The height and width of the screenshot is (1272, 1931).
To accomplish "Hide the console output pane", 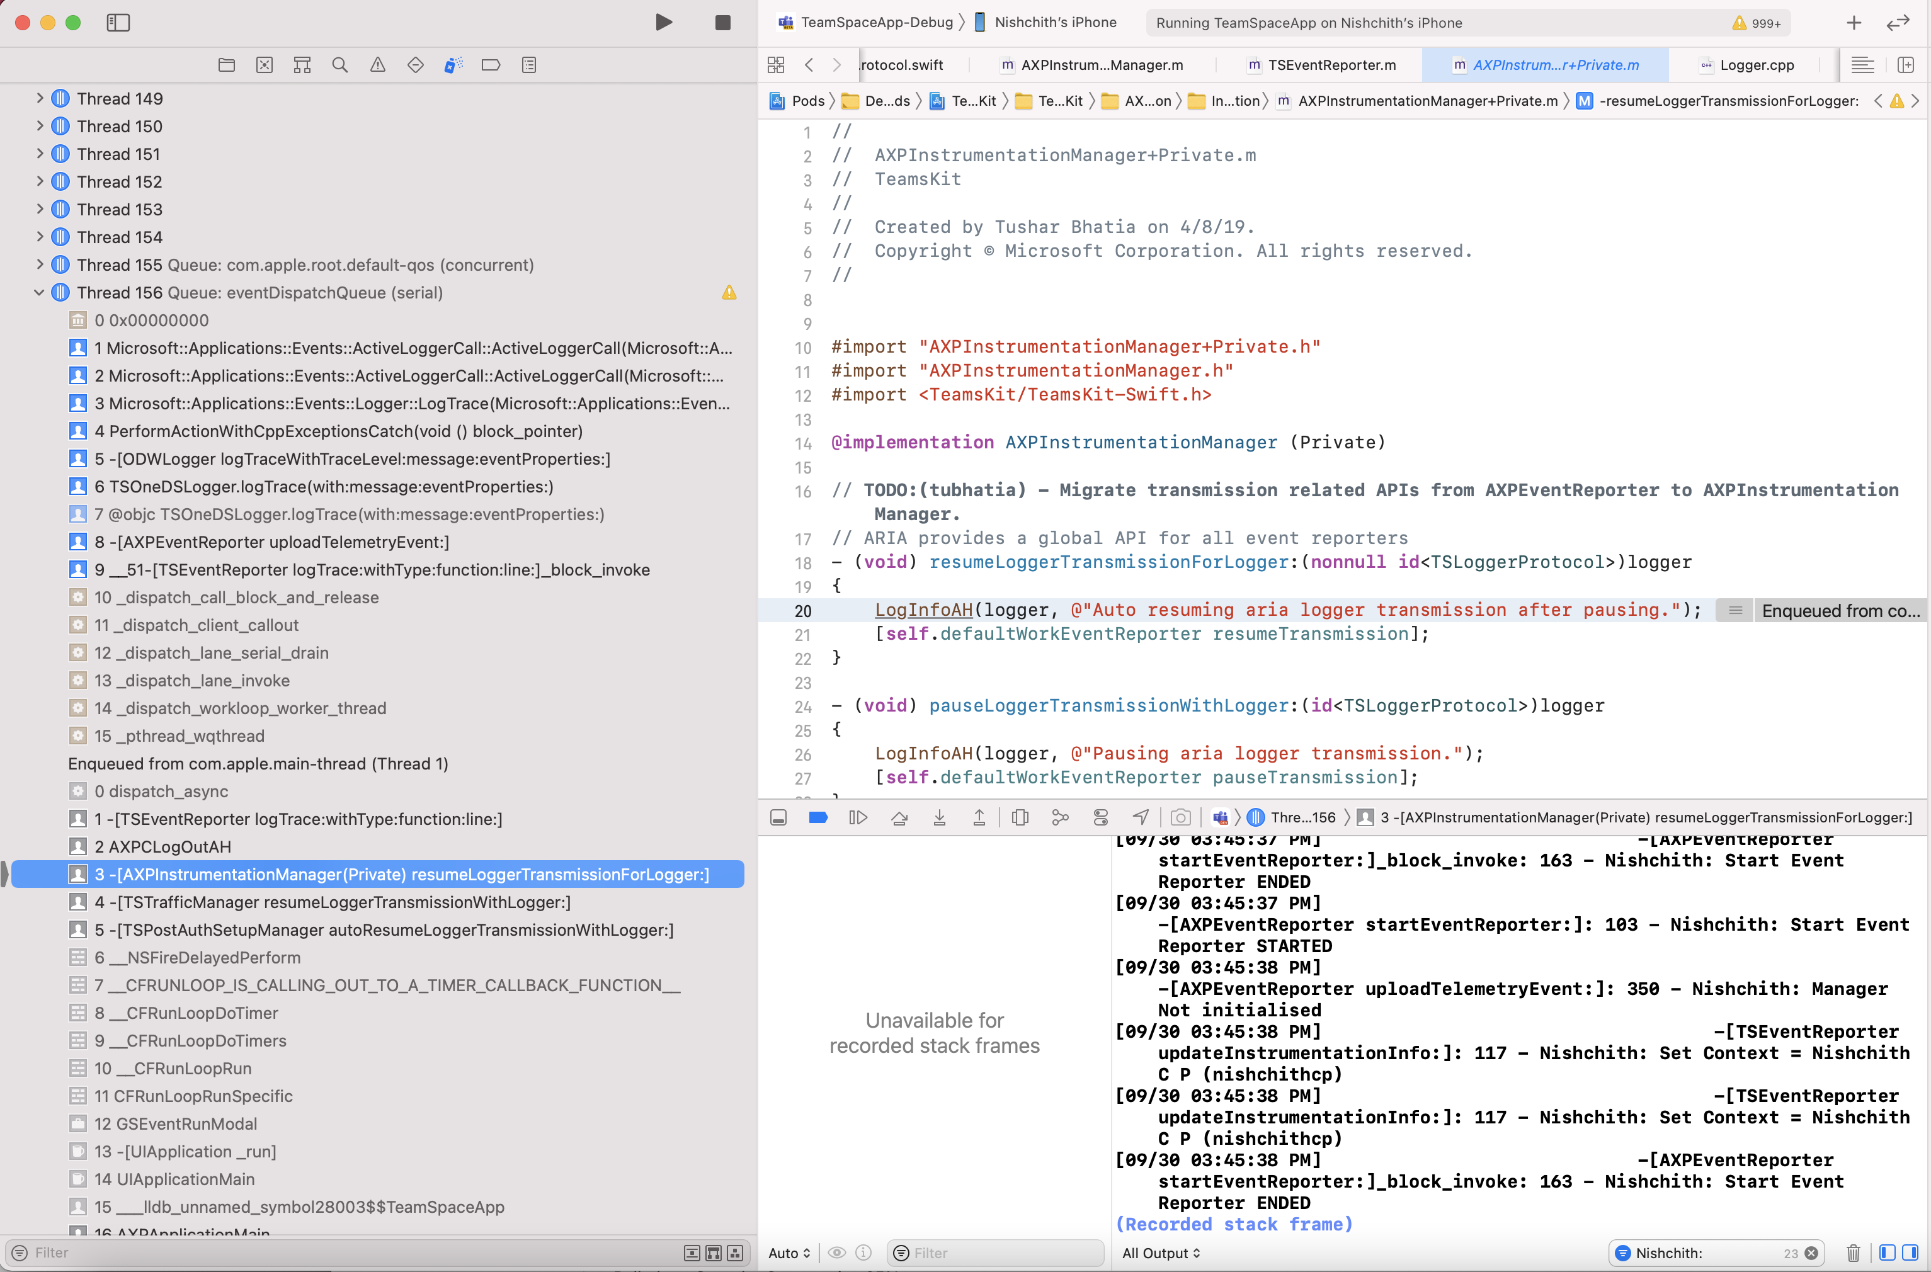I will pos(778,817).
